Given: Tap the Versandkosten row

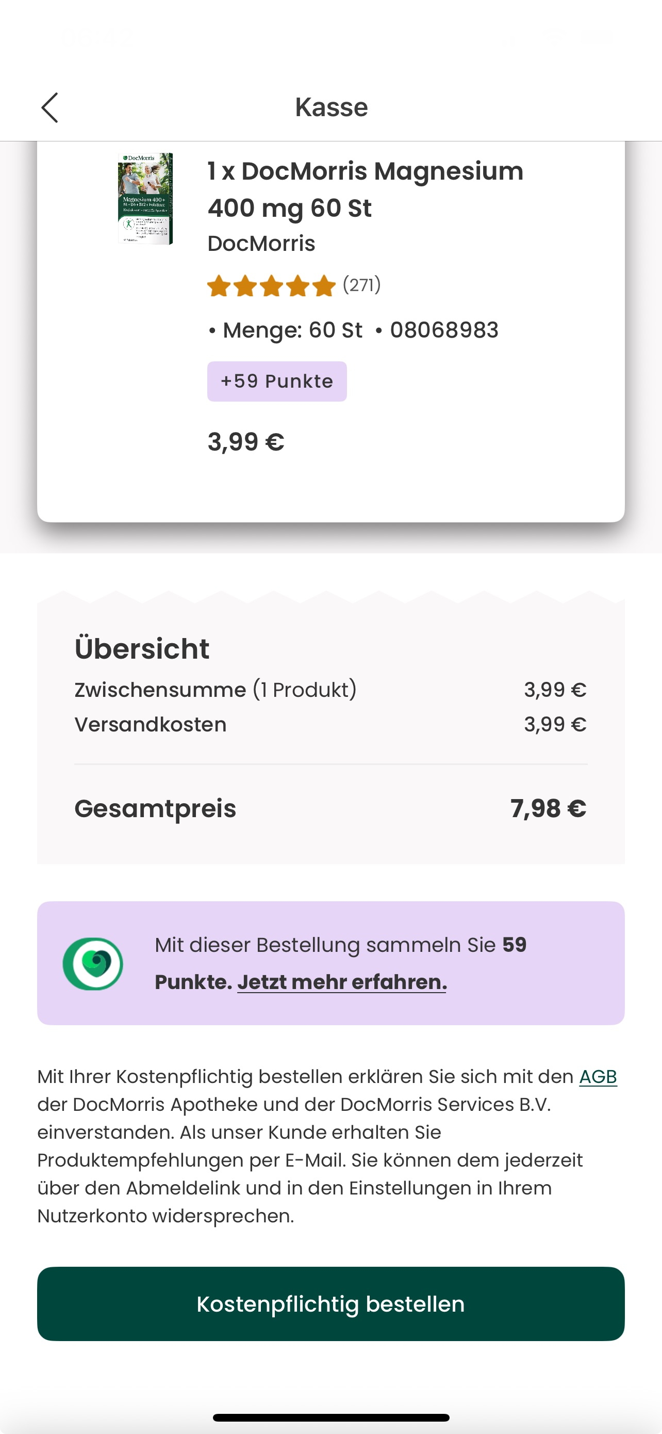Looking at the screenshot, I should tap(330, 724).
